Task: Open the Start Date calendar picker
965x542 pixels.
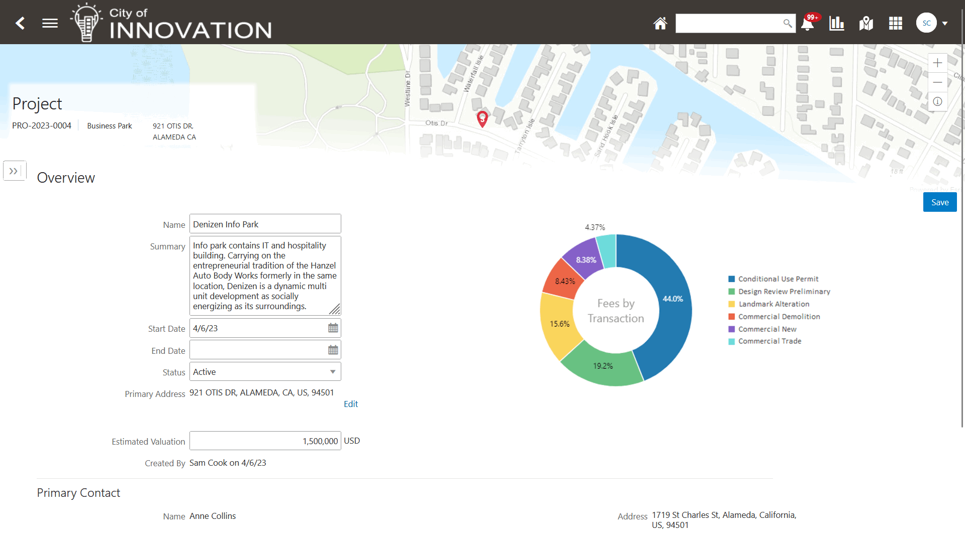Action: (333, 328)
